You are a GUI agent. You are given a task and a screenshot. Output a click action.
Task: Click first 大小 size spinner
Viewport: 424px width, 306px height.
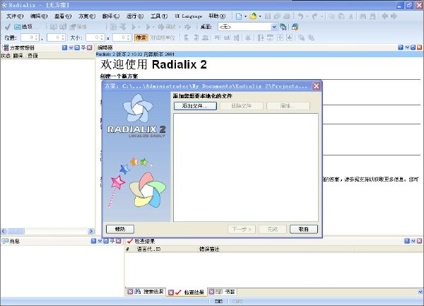tap(95, 37)
